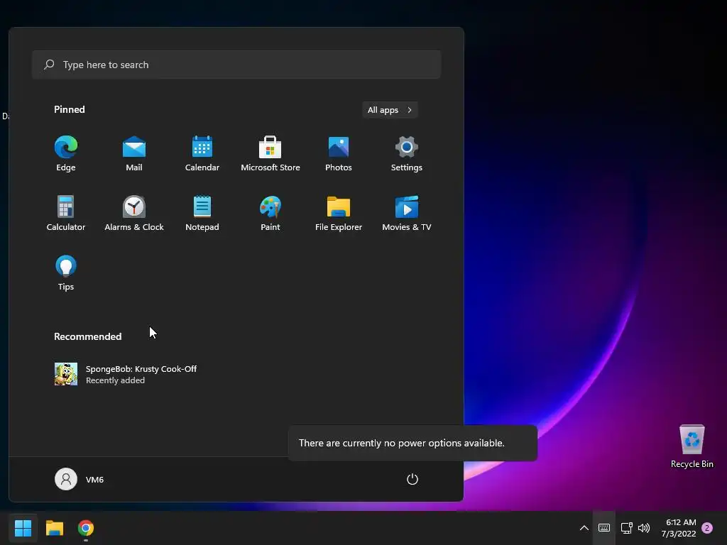Open the Calendar app
727x545 pixels.
click(x=202, y=153)
